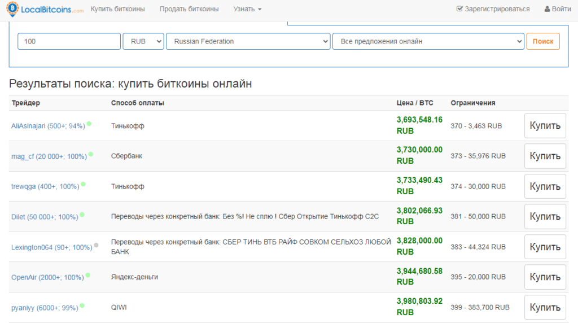This screenshot has width=578, height=323.
Task: Click the СБЕР ТИНЬ ВТБ РАЙФ payment description
Action: 251,247
